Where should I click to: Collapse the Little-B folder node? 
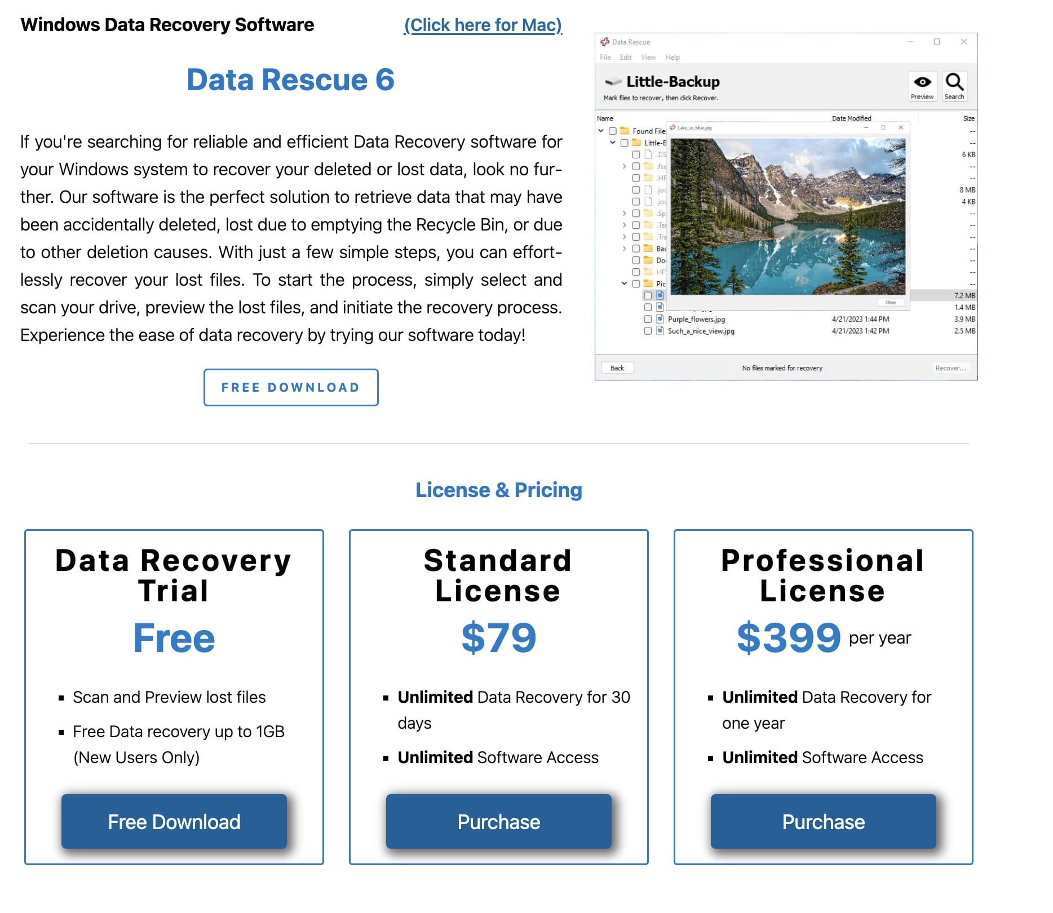pos(613,143)
